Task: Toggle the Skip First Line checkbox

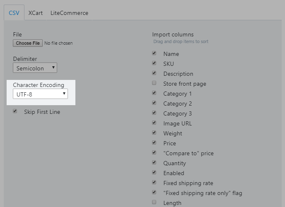Action: click(x=15, y=111)
